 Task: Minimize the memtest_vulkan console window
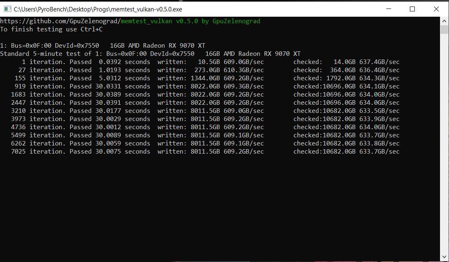389,9
